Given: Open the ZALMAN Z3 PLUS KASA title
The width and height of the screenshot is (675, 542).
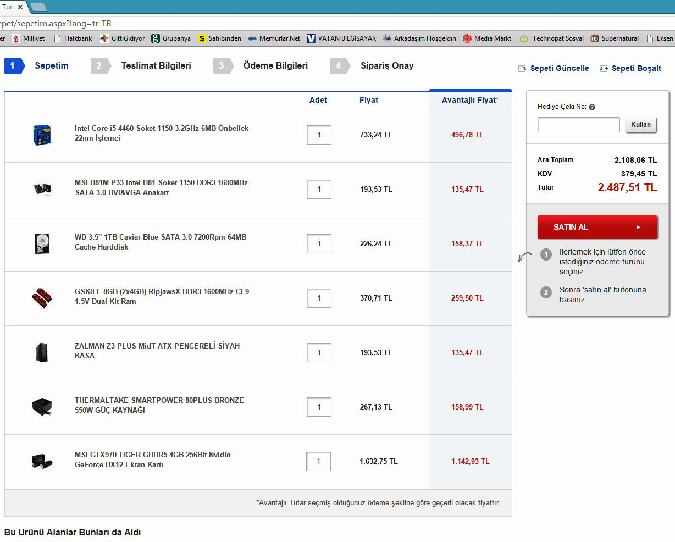Looking at the screenshot, I should click(x=157, y=351).
